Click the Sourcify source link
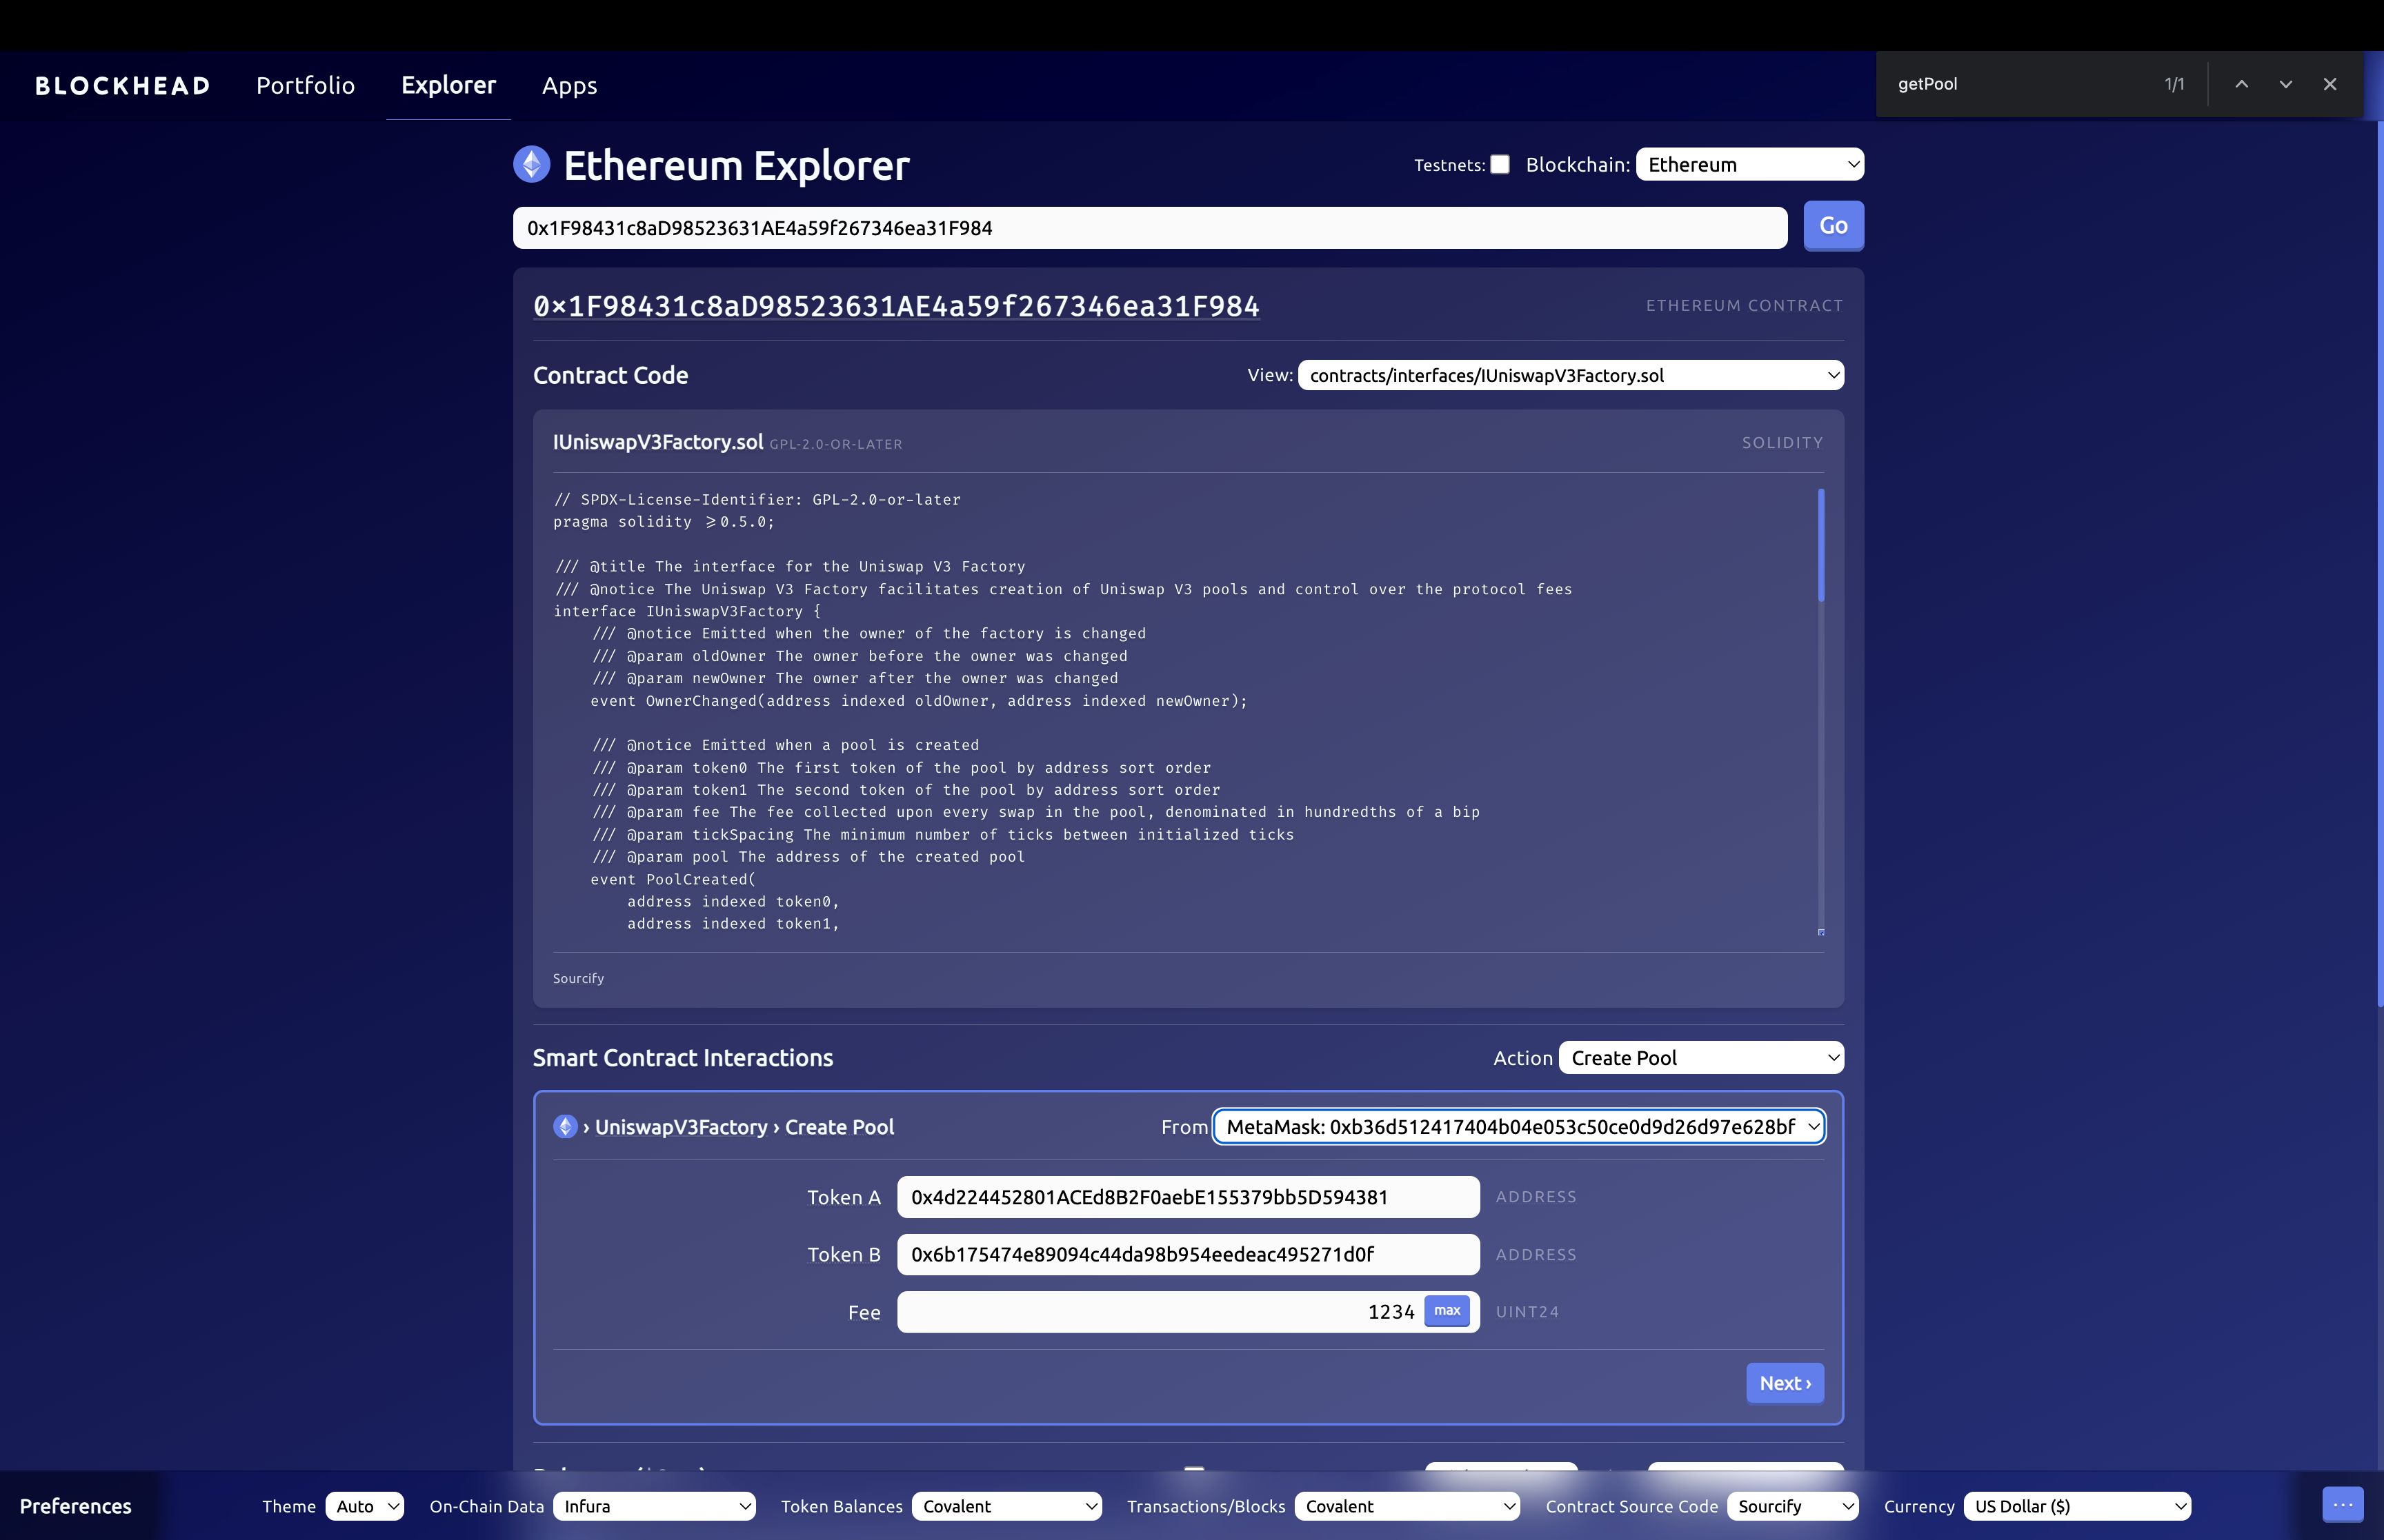Viewport: 2384px width, 1540px height. point(578,978)
